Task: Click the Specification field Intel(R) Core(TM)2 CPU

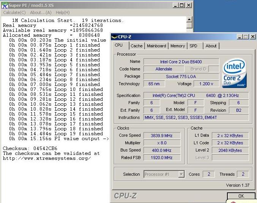Action: (x=196, y=95)
